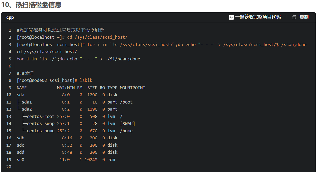317x172 pixels.
Task: Click the SIZE column header
Action: [x=92, y=88]
